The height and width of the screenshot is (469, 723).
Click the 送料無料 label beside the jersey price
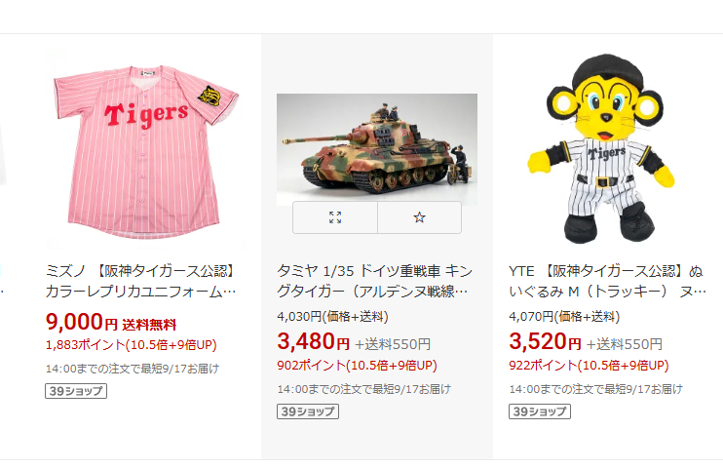[x=149, y=325]
